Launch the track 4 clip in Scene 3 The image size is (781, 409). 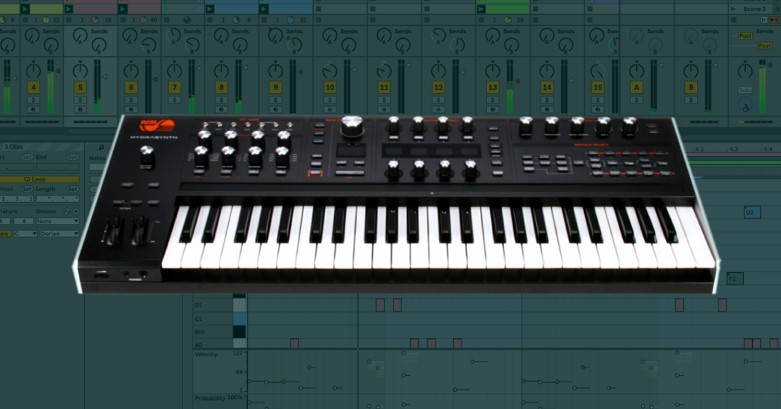[x=25, y=9]
